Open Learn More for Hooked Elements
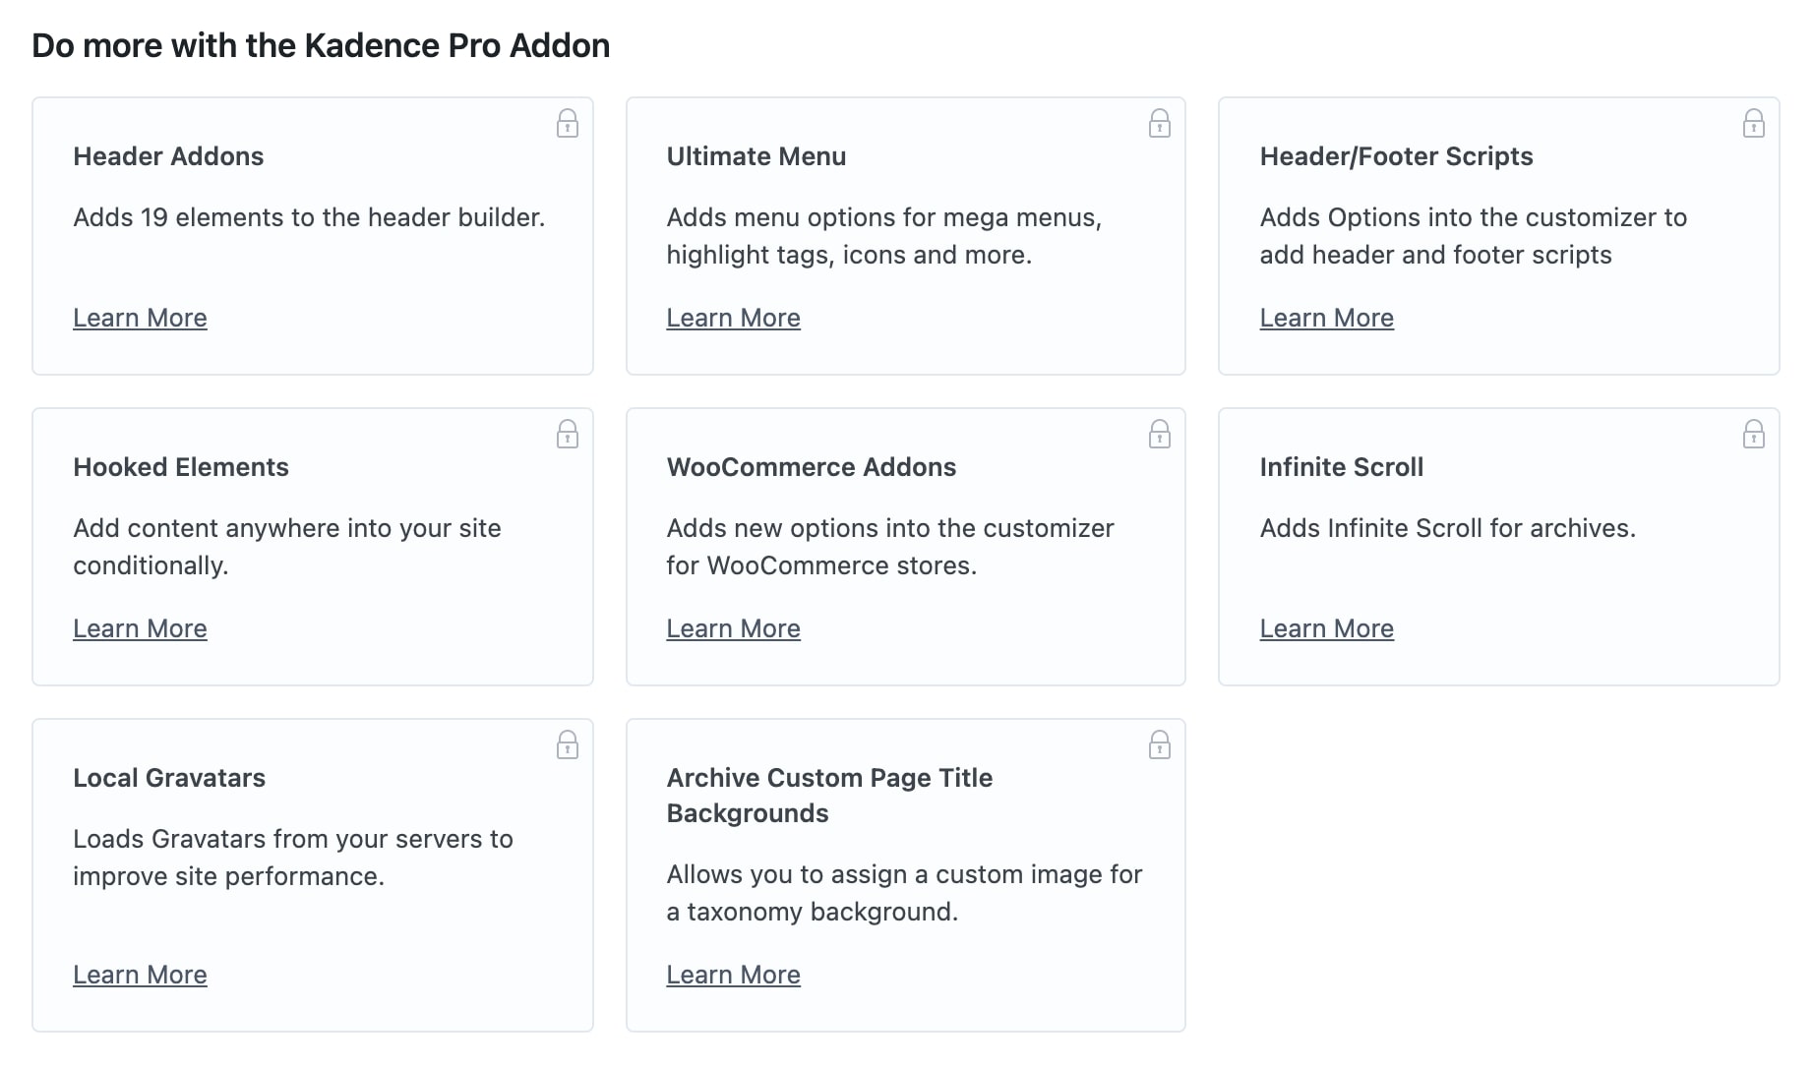Screen dimensions: 1814x1068 click(x=140, y=627)
